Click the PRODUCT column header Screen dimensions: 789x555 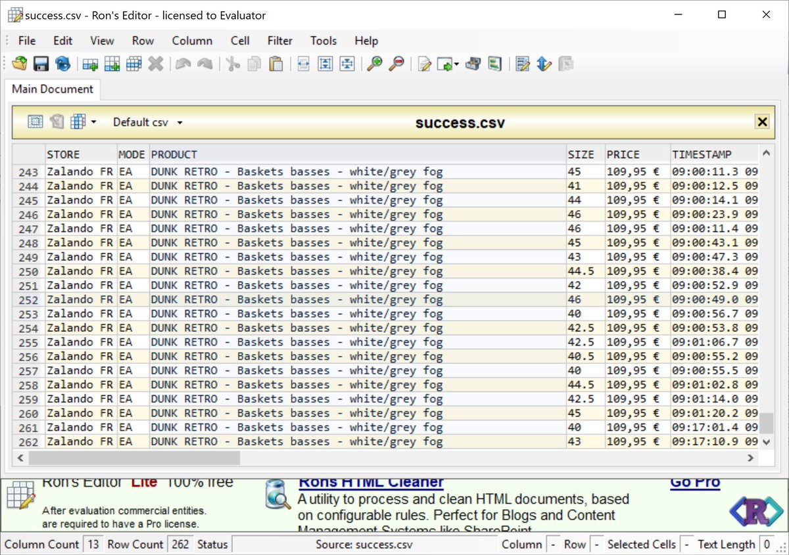[358, 154]
